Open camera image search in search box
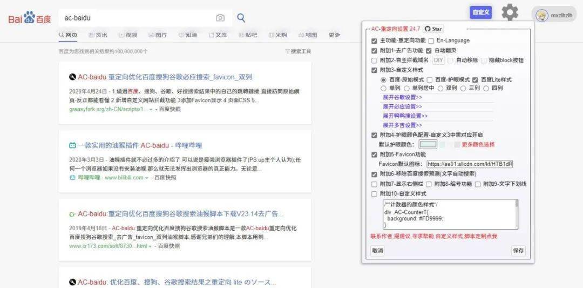This screenshot has height=288, width=583. tap(220, 18)
